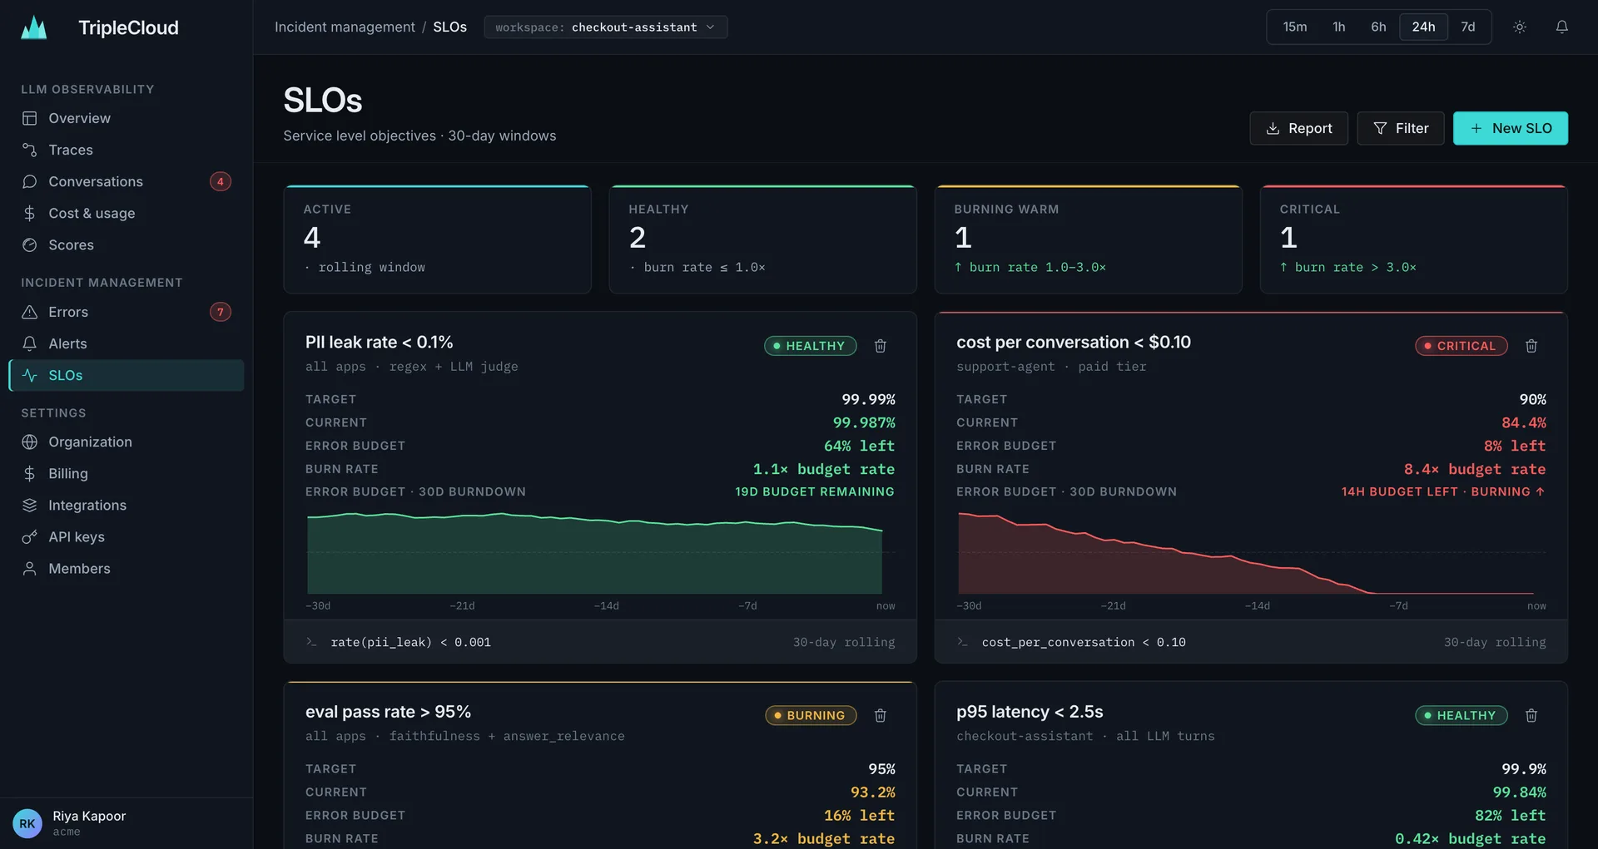Screen dimensions: 1598x849
Task: Select the 15m time range
Action: 1295,27
